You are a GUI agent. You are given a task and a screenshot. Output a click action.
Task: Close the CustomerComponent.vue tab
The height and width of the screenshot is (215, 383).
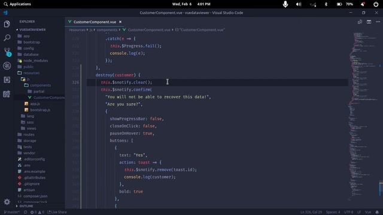click(x=120, y=22)
